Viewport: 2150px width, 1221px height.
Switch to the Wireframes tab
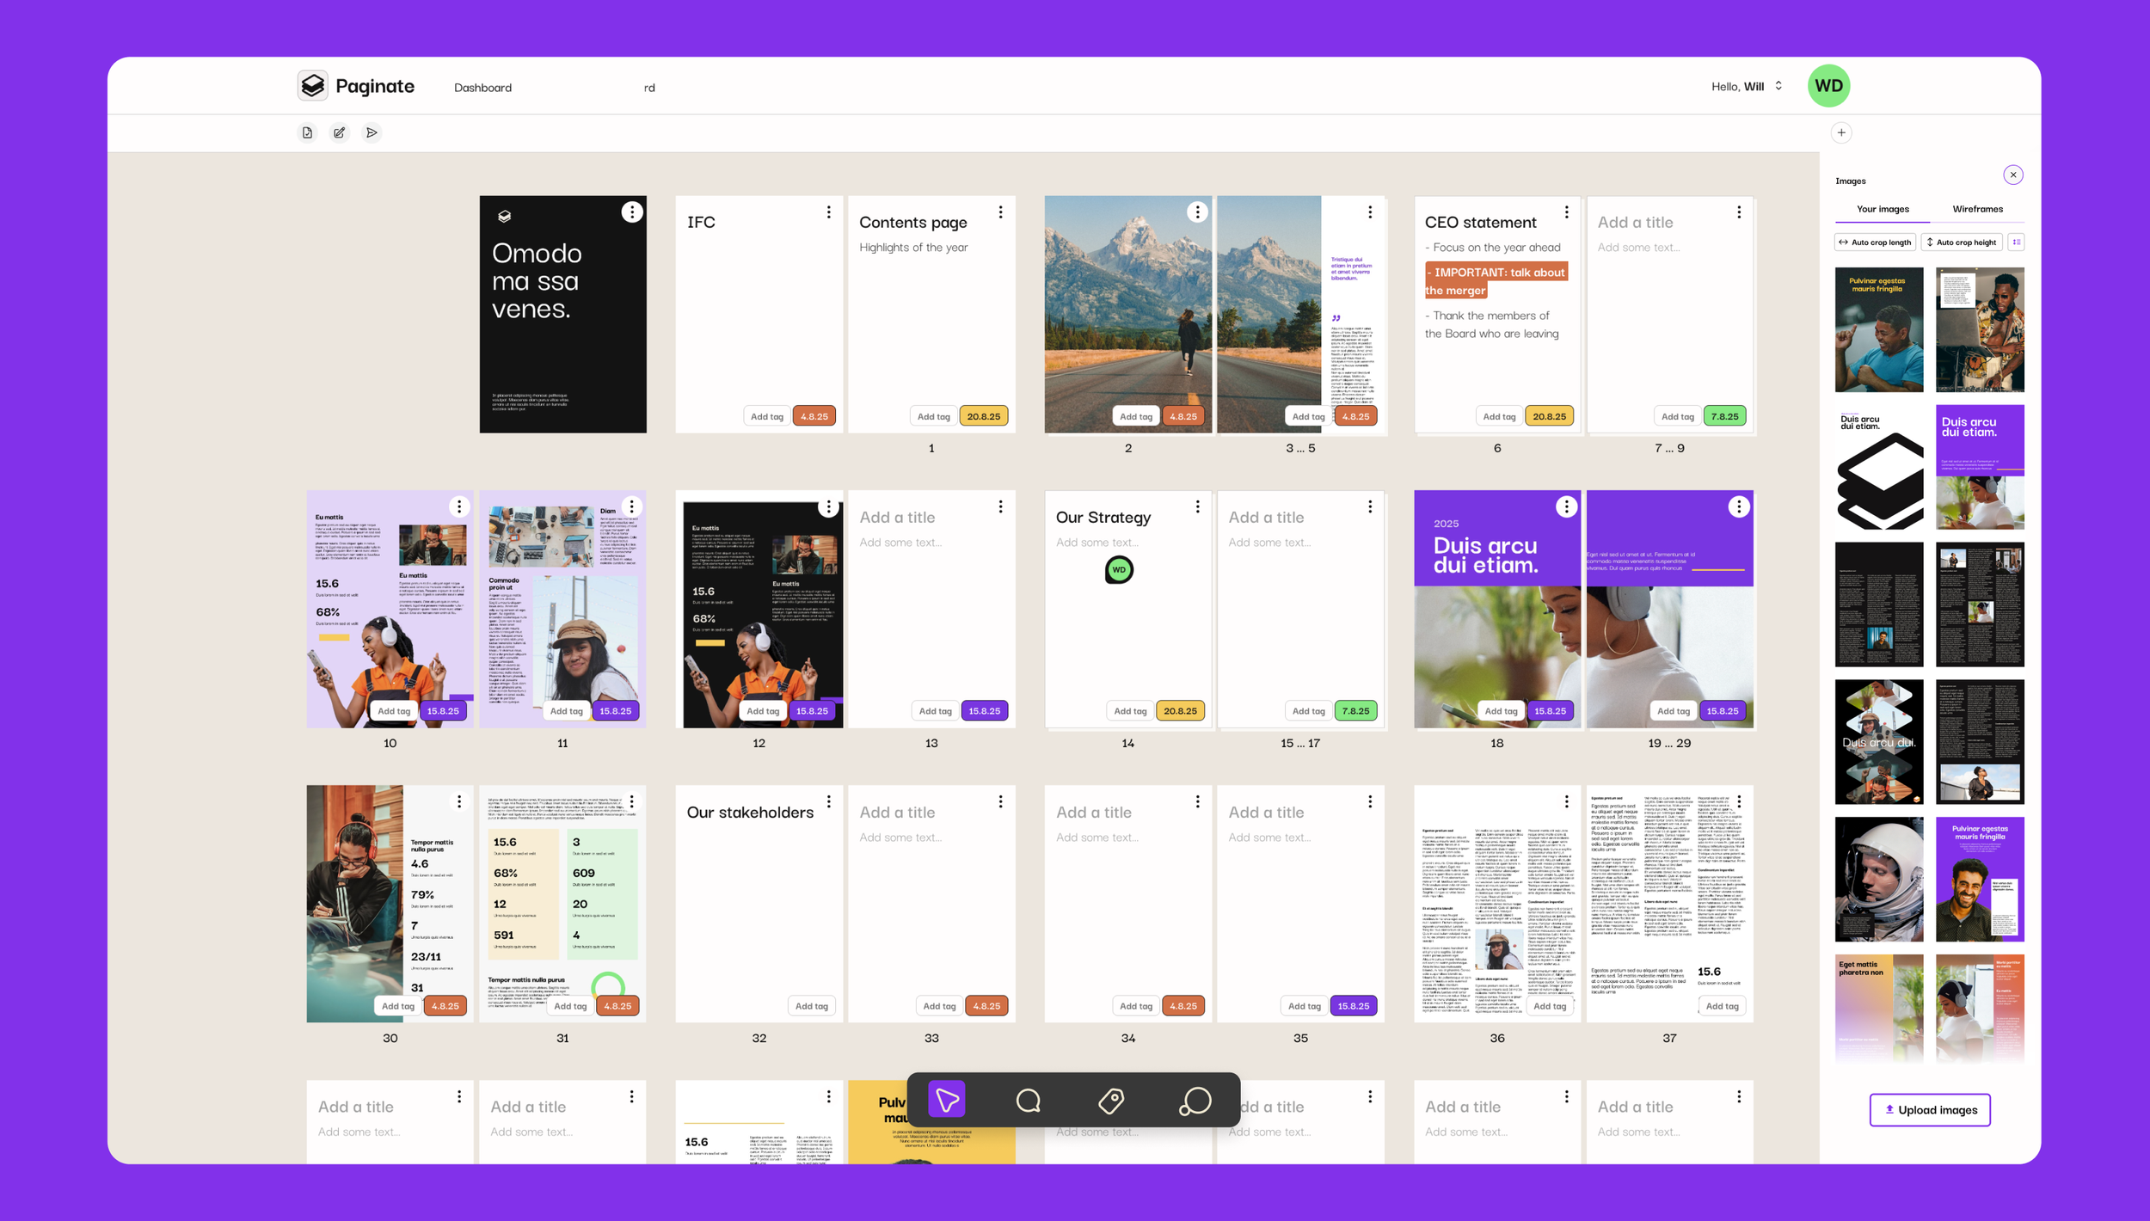coord(1977,209)
